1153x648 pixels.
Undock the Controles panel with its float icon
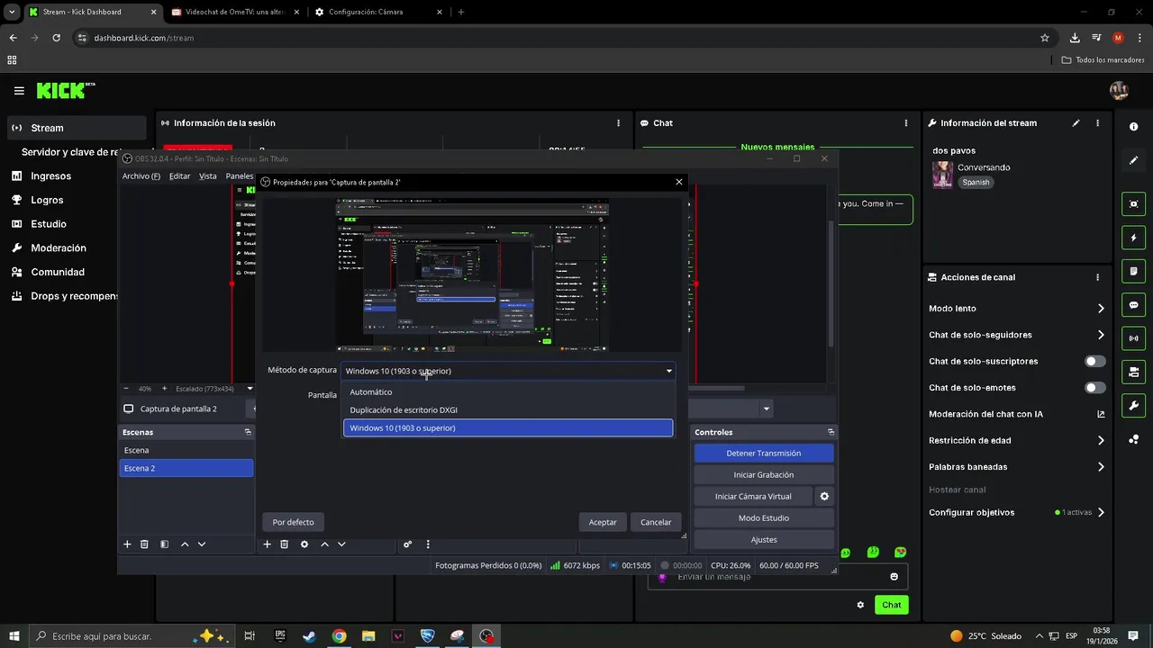[x=831, y=432]
